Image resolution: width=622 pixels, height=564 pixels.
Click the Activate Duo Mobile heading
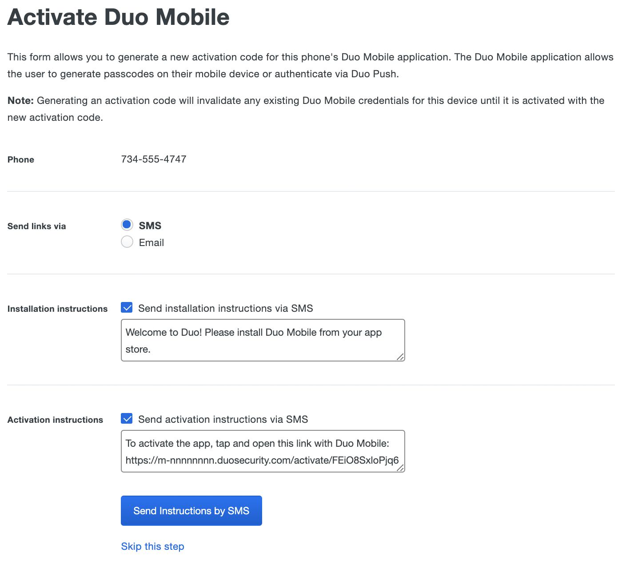[x=118, y=17]
